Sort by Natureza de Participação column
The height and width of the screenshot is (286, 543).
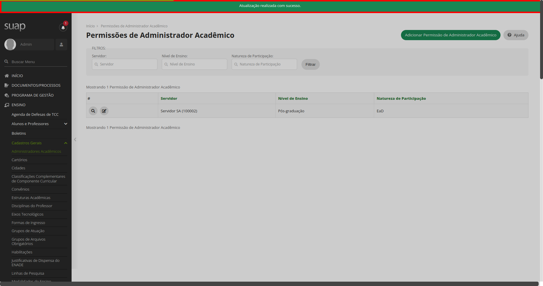coord(401,99)
